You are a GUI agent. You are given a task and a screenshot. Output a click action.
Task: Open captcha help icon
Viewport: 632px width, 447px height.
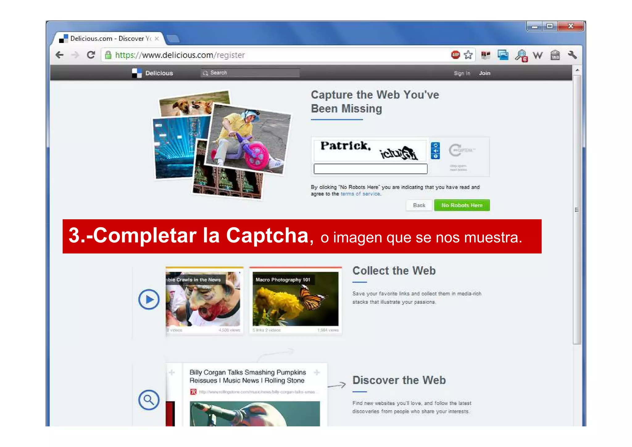[435, 156]
